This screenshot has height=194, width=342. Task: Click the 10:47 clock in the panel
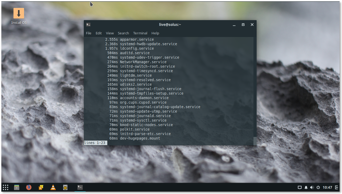click(327, 187)
